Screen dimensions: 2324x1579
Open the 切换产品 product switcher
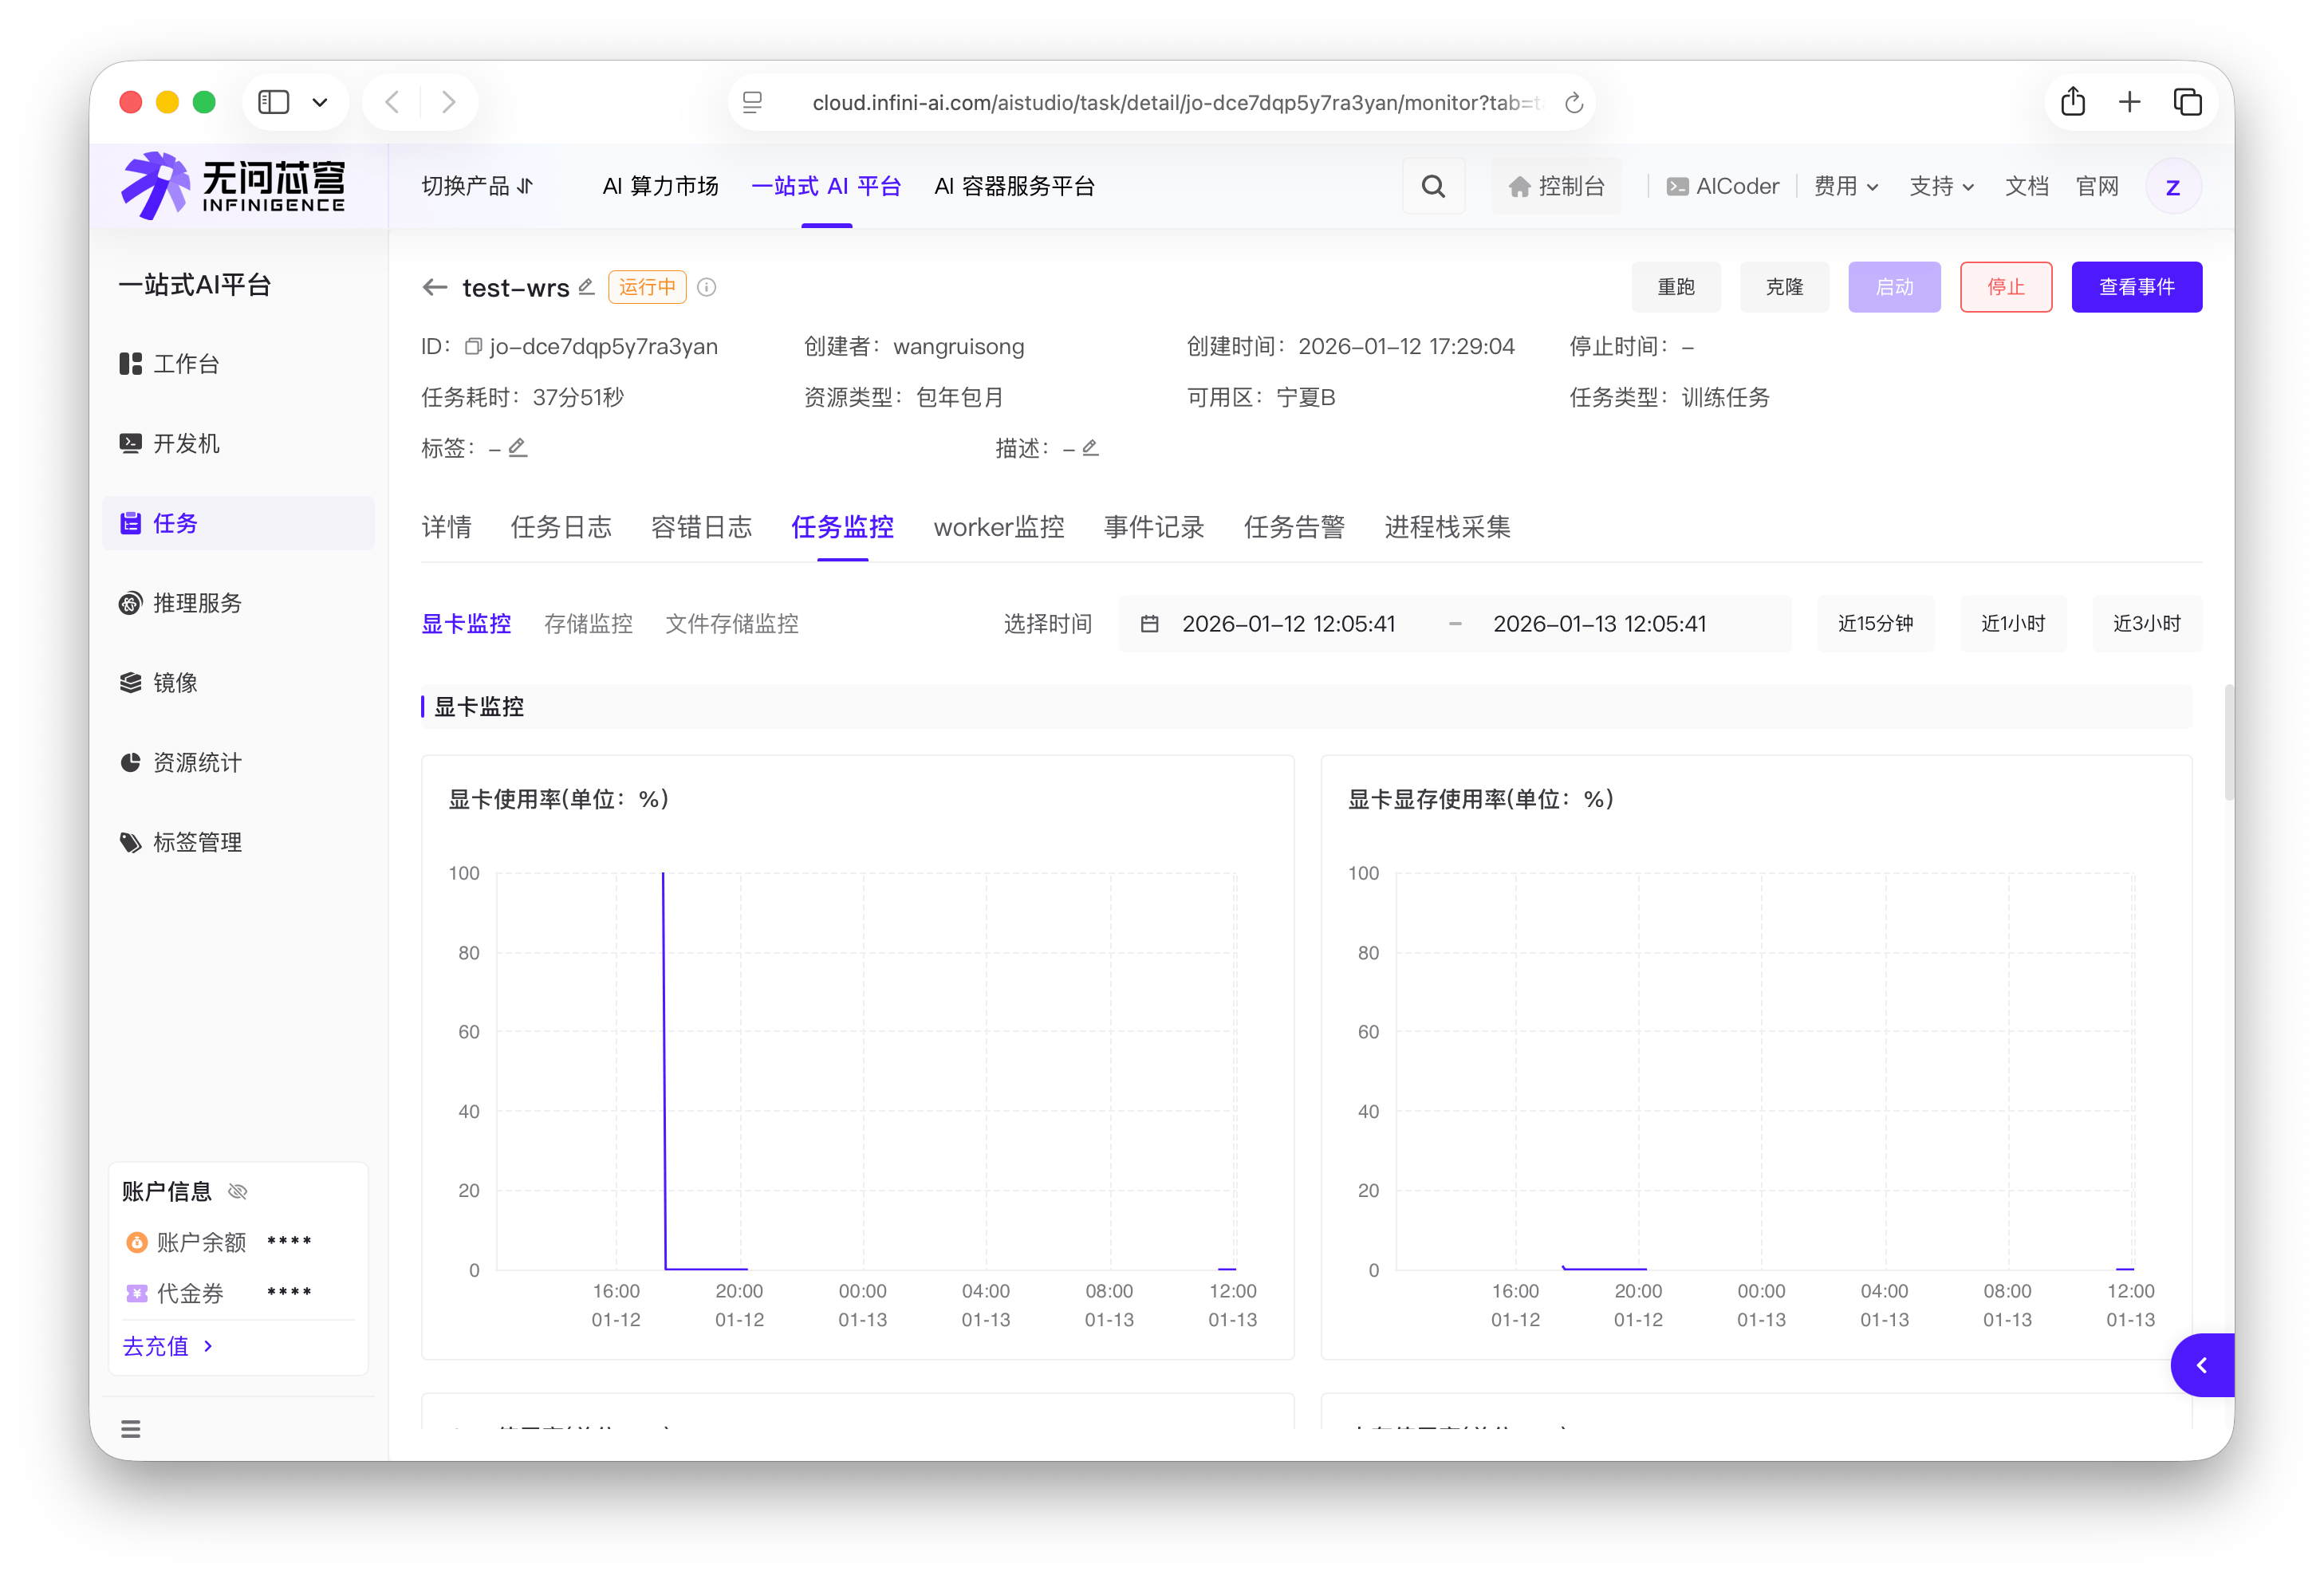click(477, 186)
